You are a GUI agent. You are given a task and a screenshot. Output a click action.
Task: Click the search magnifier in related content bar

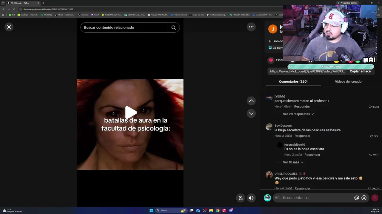tap(173, 27)
